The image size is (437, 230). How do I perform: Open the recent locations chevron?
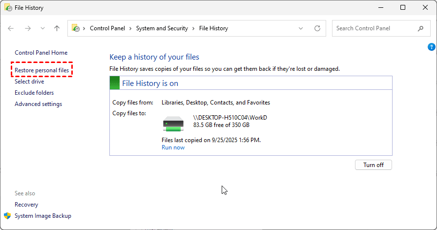(42, 28)
